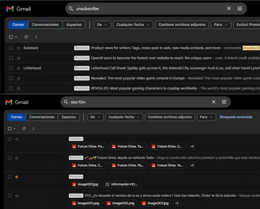
Task: Click the "Excluir Promo" filter chip
Action: (x=247, y=25)
